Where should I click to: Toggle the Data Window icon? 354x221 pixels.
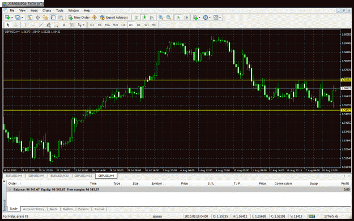click(x=38, y=18)
